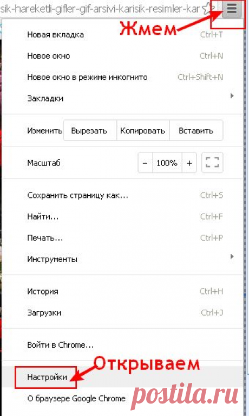Open Новое окно в режиме инкогнито
This screenshot has width=249, height=416.
click(122, 77)
